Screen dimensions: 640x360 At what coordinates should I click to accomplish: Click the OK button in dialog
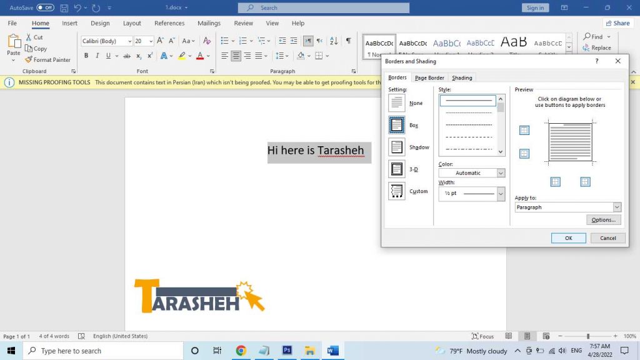point(568,238)
